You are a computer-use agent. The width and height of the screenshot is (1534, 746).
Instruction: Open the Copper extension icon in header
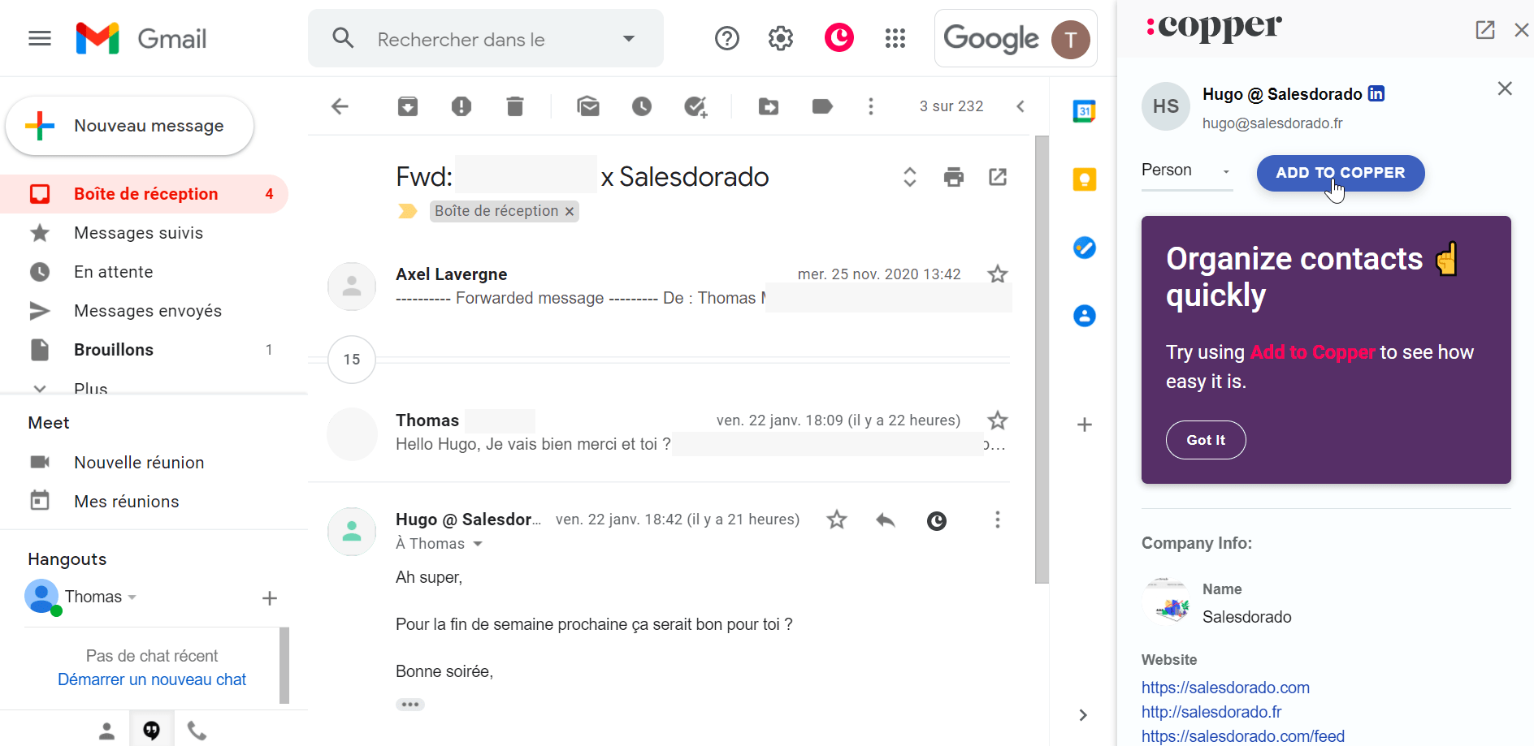(838, 38)
